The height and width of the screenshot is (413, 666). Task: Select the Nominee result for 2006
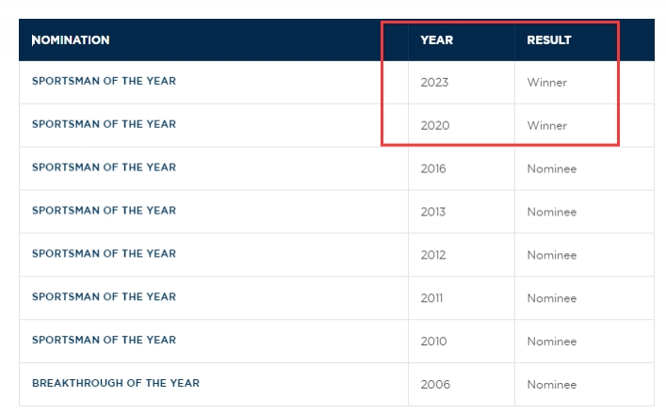[x=552, y=385]
